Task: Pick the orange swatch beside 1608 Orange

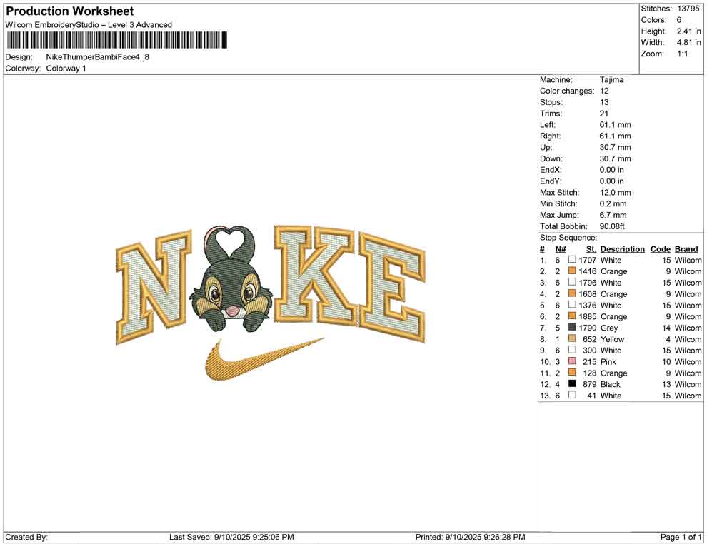Action: click(572, 293)
